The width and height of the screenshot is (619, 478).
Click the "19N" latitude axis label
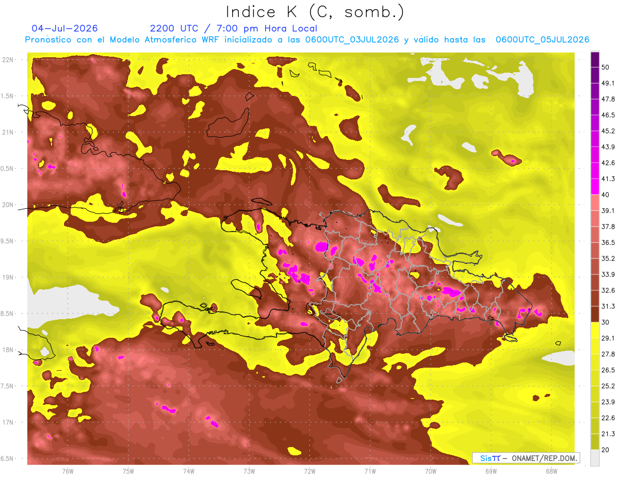(x=8, y=277)
